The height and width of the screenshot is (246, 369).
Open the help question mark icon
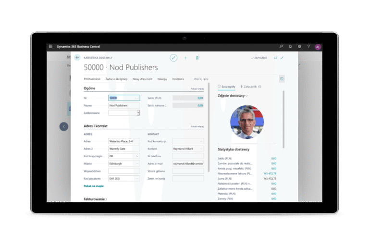308,47
